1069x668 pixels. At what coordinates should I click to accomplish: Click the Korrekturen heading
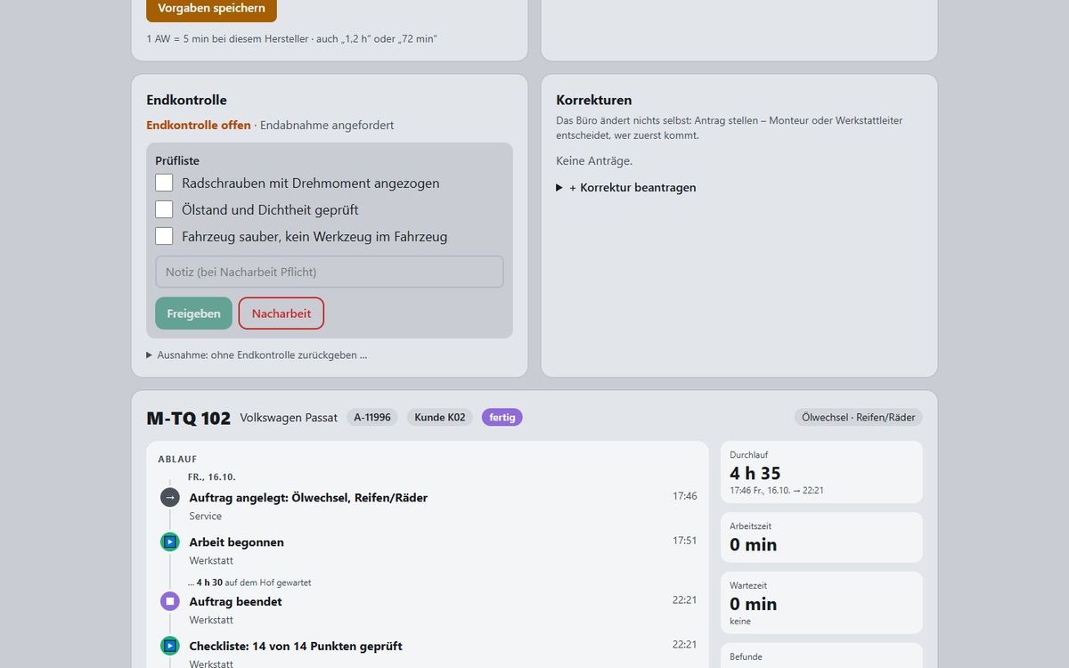tap(594, 101)
